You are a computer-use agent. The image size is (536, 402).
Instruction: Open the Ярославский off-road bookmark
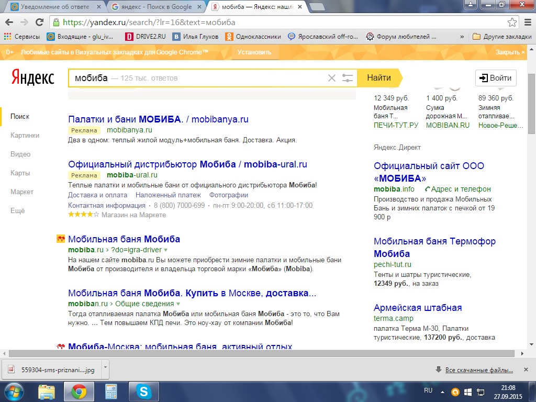tap(323, 37)
